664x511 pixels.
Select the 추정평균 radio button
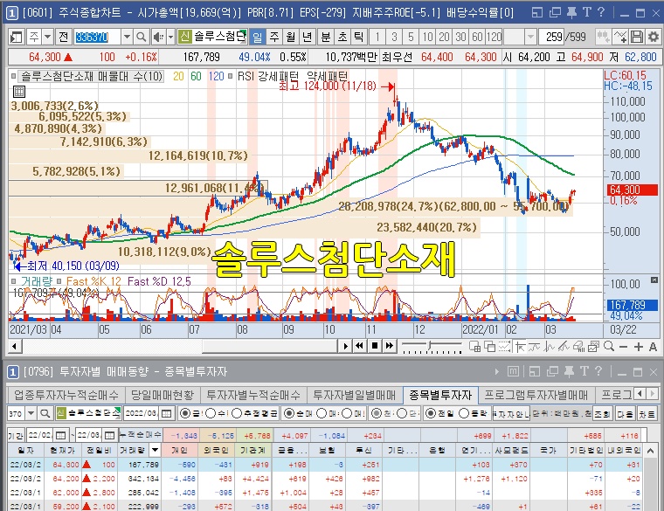[237, 413]
